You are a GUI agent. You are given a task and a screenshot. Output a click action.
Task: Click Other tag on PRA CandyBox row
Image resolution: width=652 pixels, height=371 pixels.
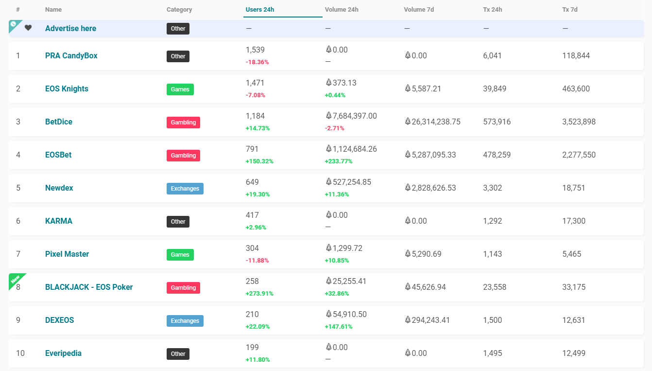[x=178, y=56]
